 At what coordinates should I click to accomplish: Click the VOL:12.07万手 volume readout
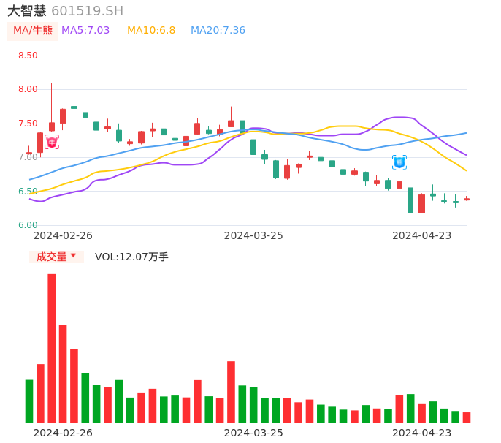coord(131,257)
